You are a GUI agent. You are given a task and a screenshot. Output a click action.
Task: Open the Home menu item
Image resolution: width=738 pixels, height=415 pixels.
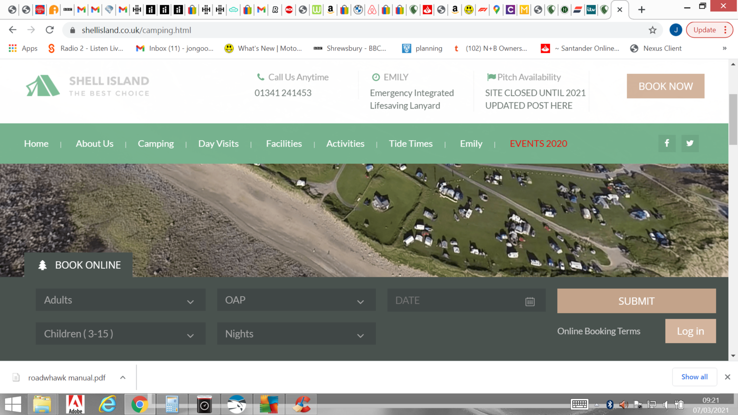pyautogui.click(x=36, y=144)
